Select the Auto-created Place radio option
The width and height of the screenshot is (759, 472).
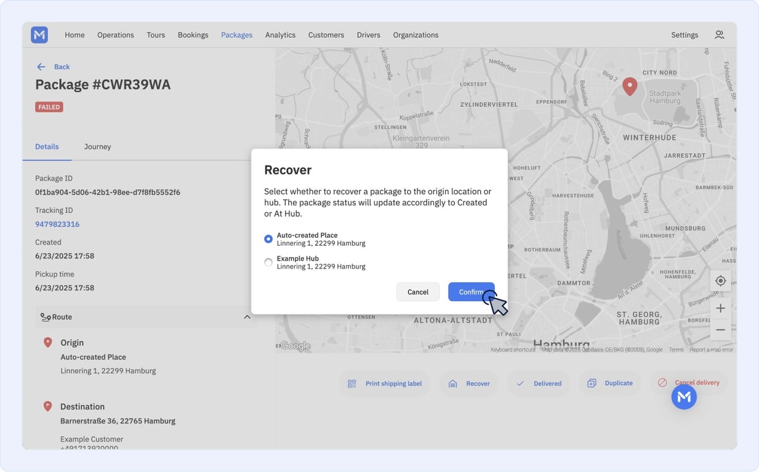[x=268, y=239]
